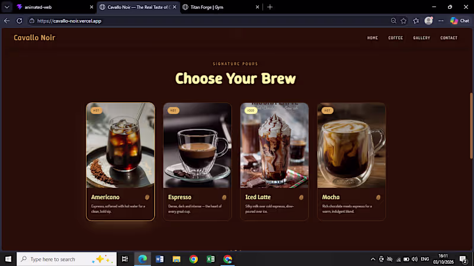474x266 pixels.
Task: Click the Choose Your Brew heading
Action: pos(235,79)
